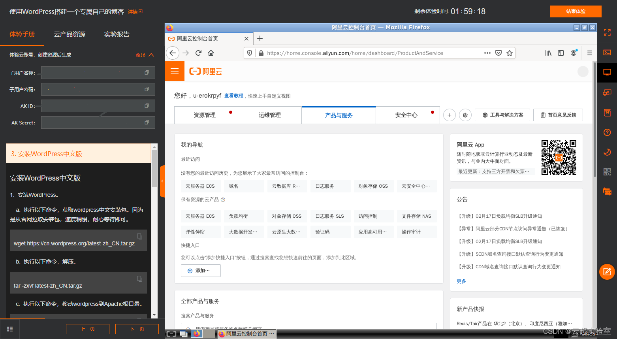Enable night mode with the moon icon

tap(607, 152)
